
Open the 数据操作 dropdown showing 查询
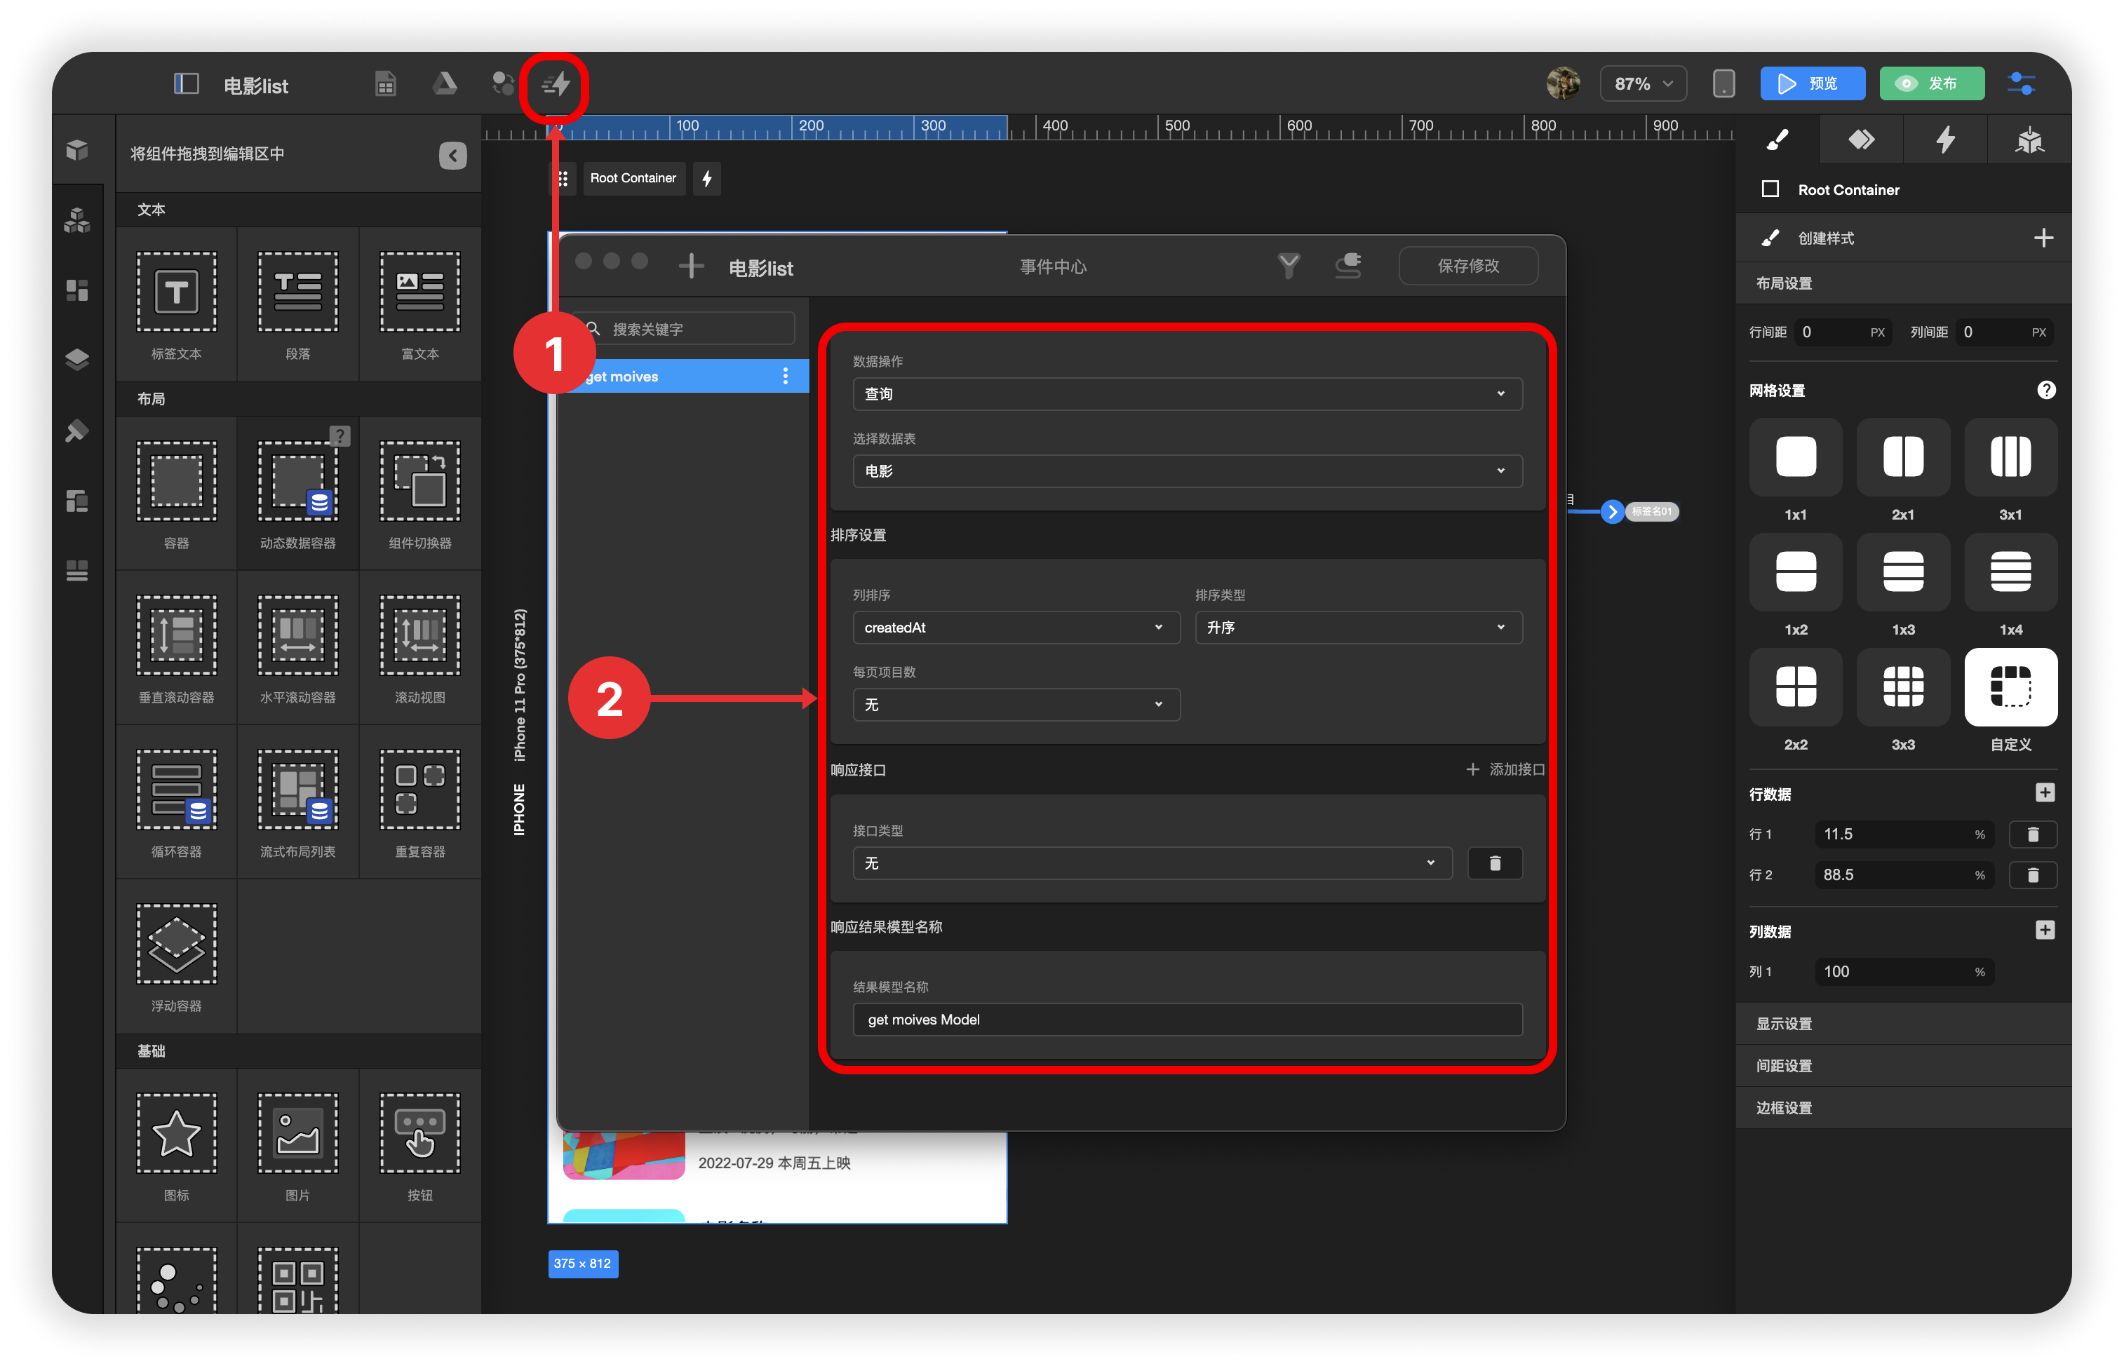tap(1186, 394)
